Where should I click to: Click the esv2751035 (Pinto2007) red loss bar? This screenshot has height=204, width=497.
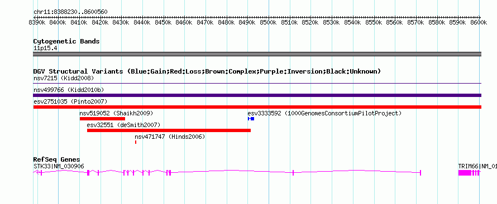[257, 107]
